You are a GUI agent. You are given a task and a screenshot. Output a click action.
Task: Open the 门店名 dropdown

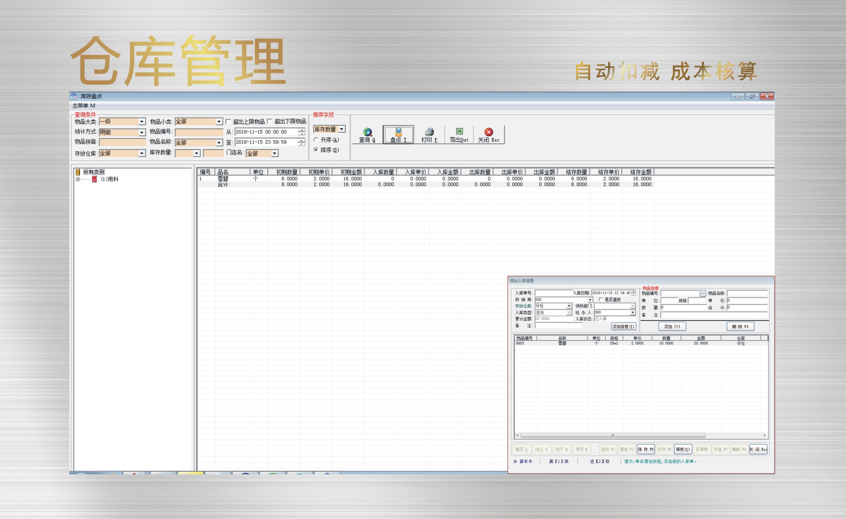[x=274, y=153]
